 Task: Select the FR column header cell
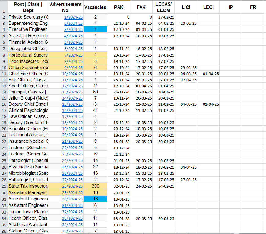(x=253, y=7)
